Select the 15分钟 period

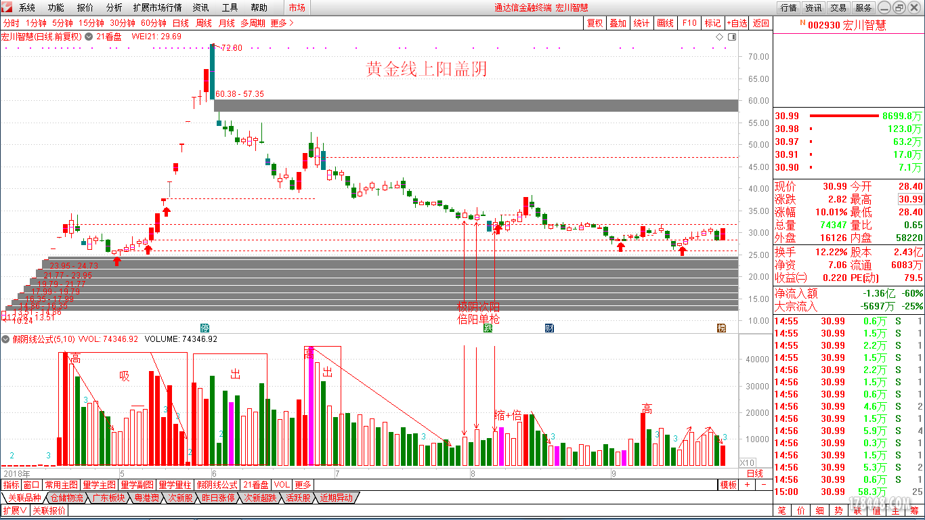pyautogui.click(x=91, y=23)
